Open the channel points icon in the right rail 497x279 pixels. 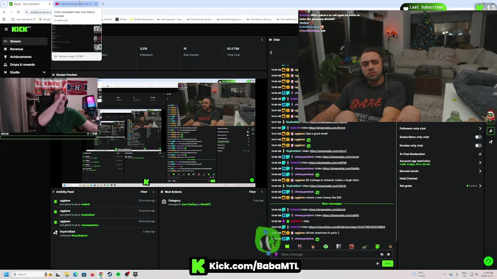pyautogui.click(x=491, y=142)
